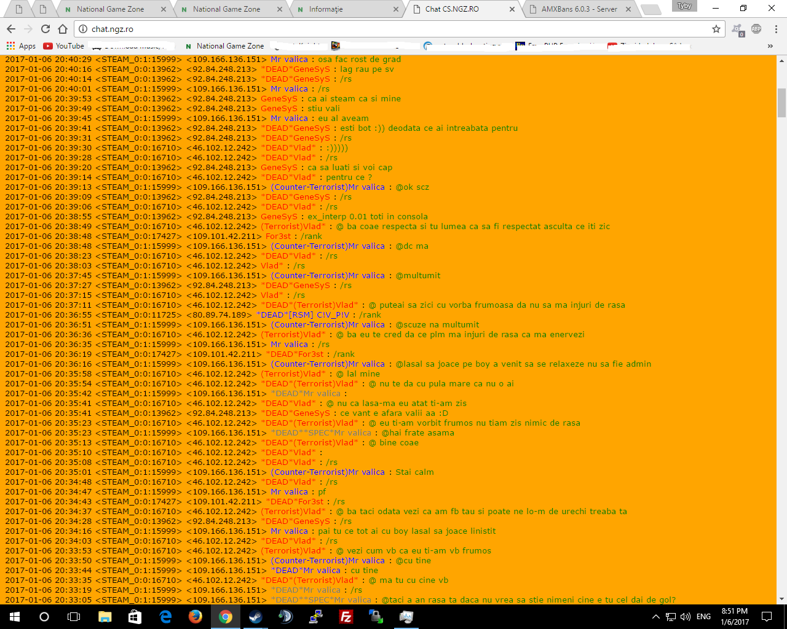This screenshot has width=787, height=629.
Task: Close the Chat CS.NGZ.RO tab
Action: (512, 9)
